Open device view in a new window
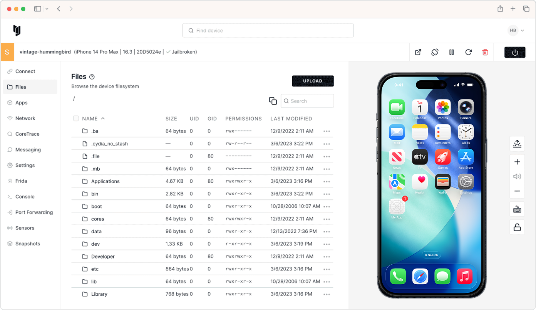The height and width of the screenshot is (310, 536). coord(418,52)
